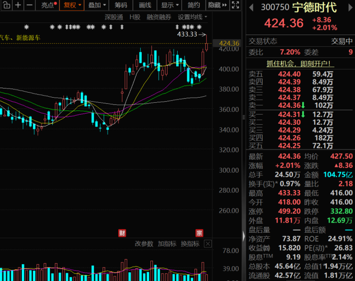Click green down arrow beside 买一 price
This screenshot has width=355, height=281.
coord(303,115)
